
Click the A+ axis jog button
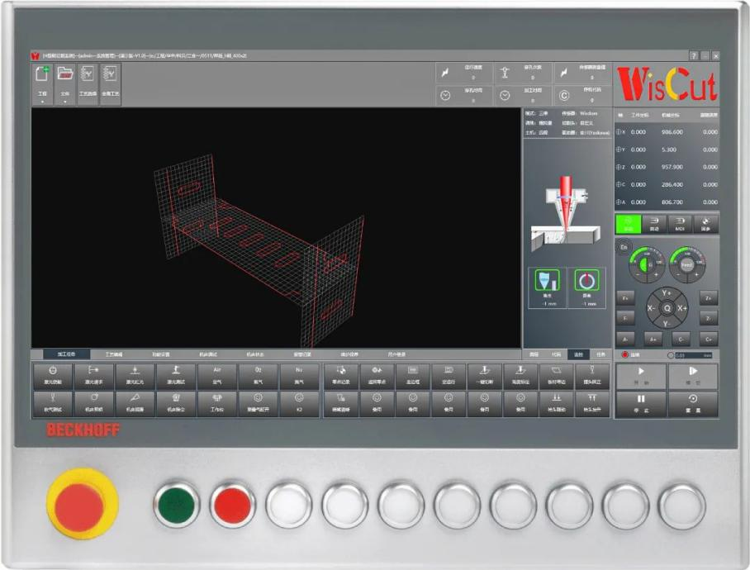[653, 339]
